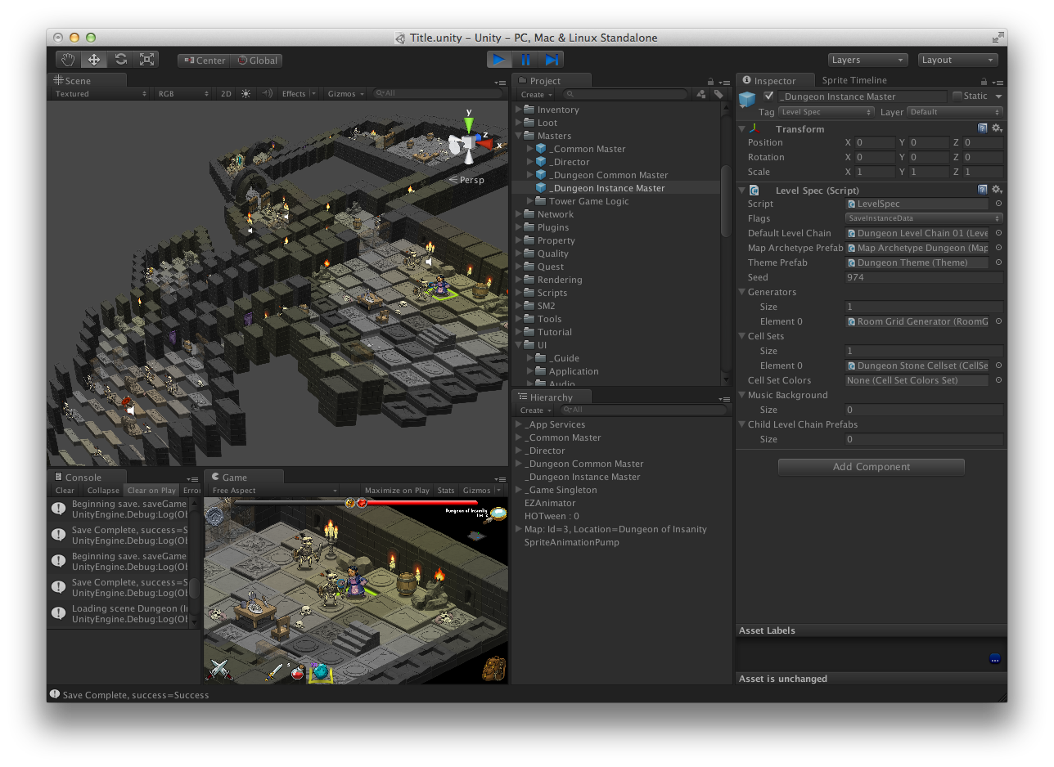Switch to the Sprite Timeline tab

coord(854,80)
